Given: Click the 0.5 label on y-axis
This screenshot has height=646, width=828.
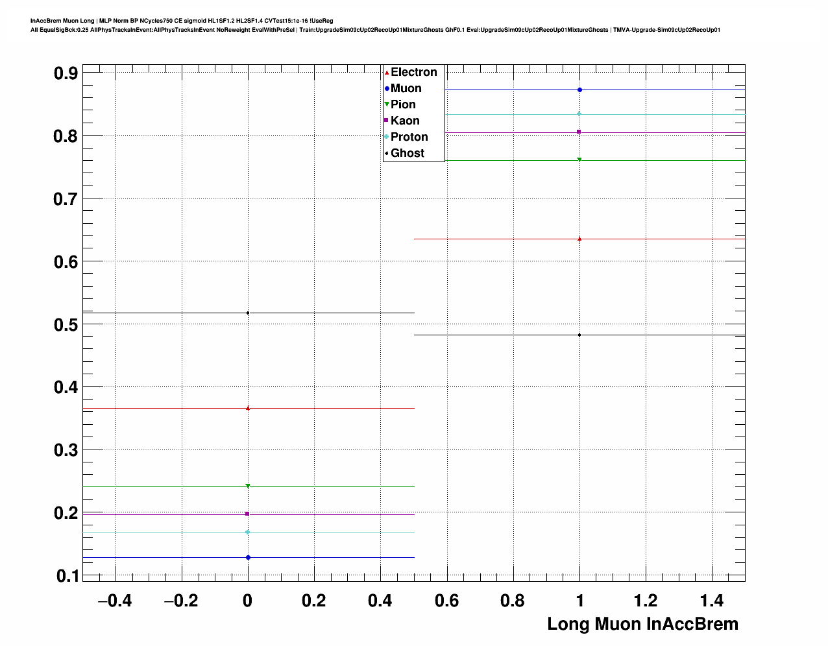Looking at the screenshot, I should [x=66, y=325].
